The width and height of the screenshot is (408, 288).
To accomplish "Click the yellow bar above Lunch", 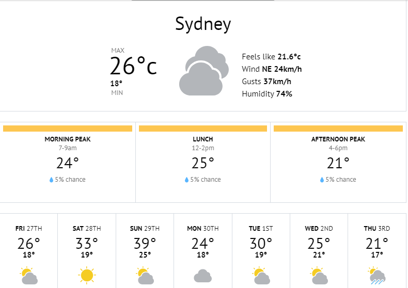I will (203, 129).
